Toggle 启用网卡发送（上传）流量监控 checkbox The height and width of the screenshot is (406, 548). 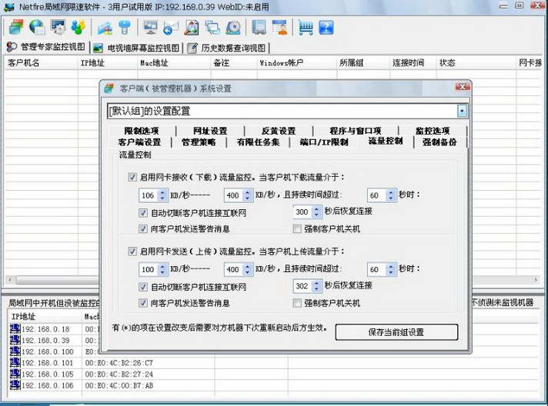pyautogui.click(x=132, y=251)
